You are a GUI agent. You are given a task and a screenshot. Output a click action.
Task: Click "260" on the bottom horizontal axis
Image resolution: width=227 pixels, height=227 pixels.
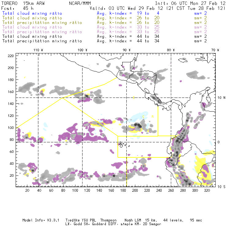click(x=171, y=190)
